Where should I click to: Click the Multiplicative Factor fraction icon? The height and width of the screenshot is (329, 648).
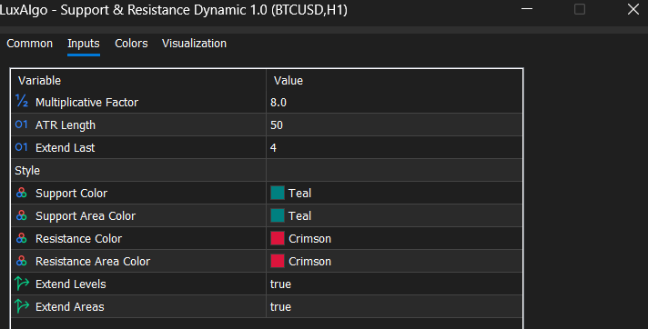point(22,101)
